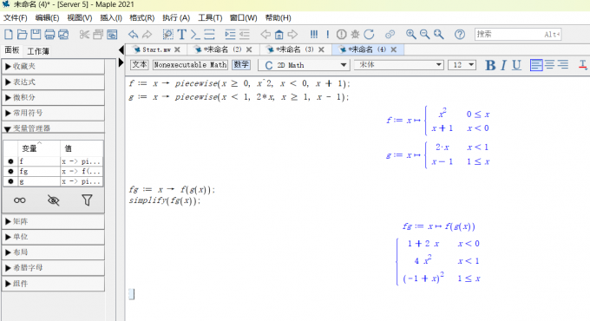Image resolution: width=590 pixels, height=321 pixels.
Task: Switch to the Start.mw tab
Action: 156,49
